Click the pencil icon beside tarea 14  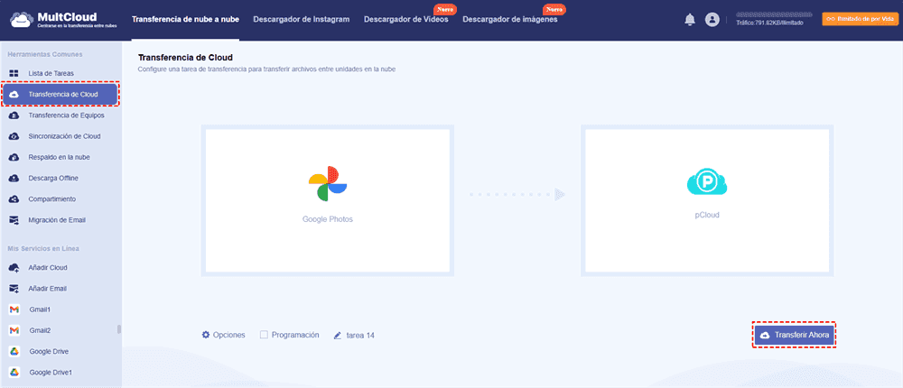pos(338,335)
